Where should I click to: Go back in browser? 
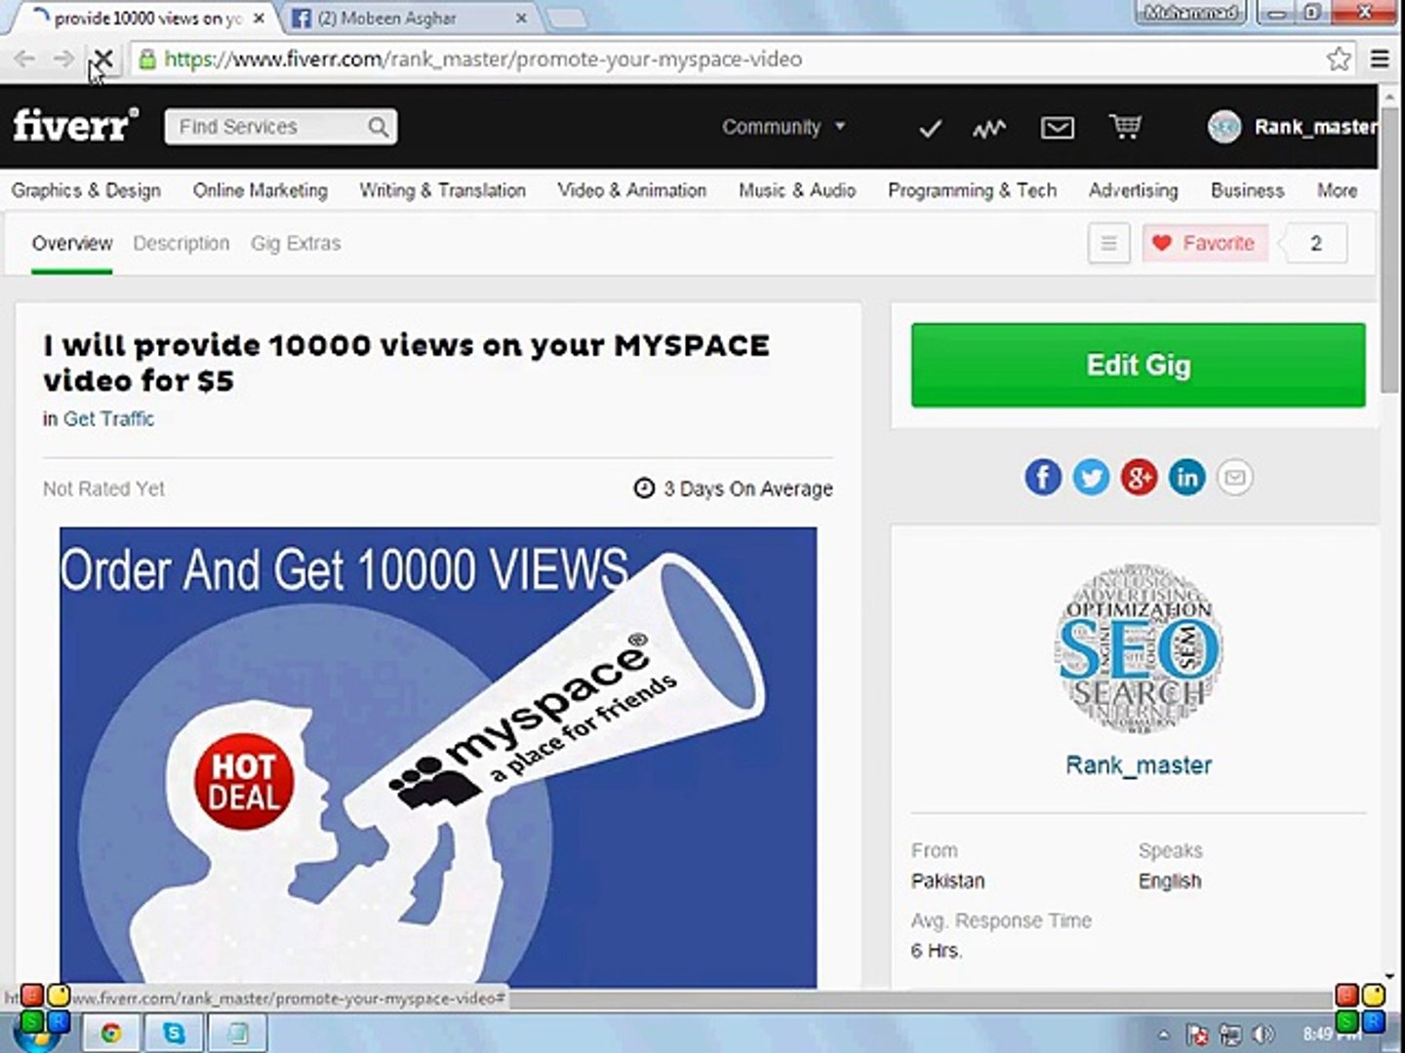tap(24, 59)
